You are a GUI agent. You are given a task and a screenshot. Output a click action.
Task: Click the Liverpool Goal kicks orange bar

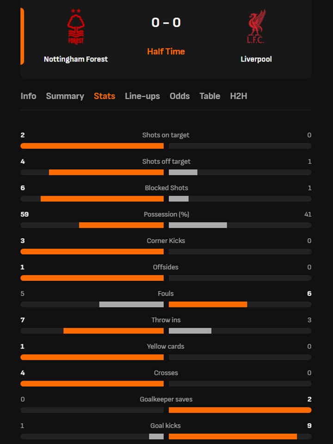233,437
